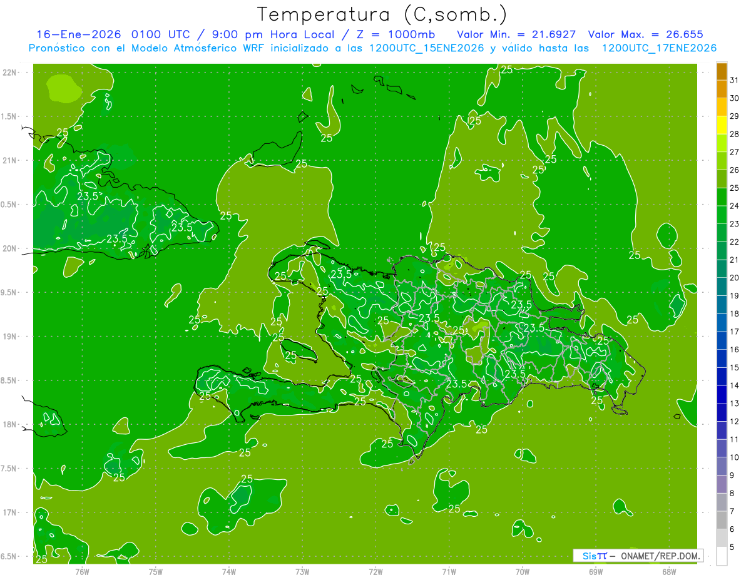Click the "18N" latitude label

[x=11, y=424]
